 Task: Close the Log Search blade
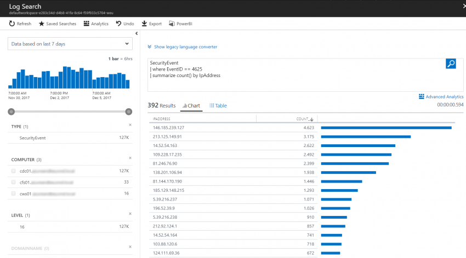click(464, 6)
